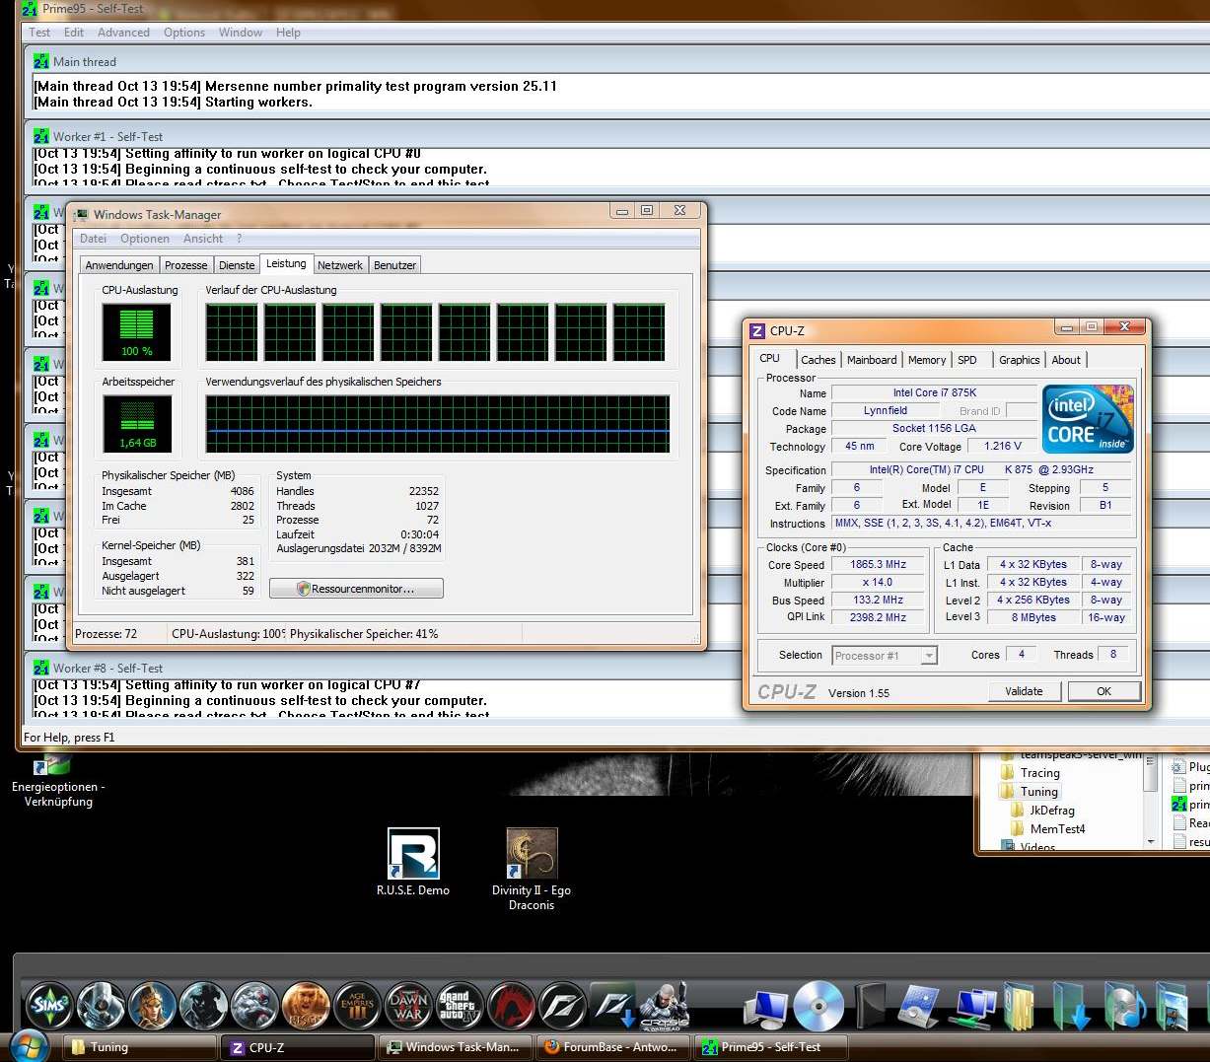Switch to the Benutzer tab
The height and width of the screenshot is (1062, 1210).
[x=394, y=265]
